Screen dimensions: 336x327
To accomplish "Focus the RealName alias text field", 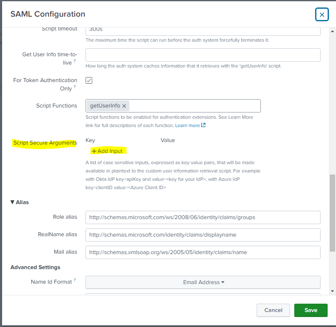I will coord(203,235).
